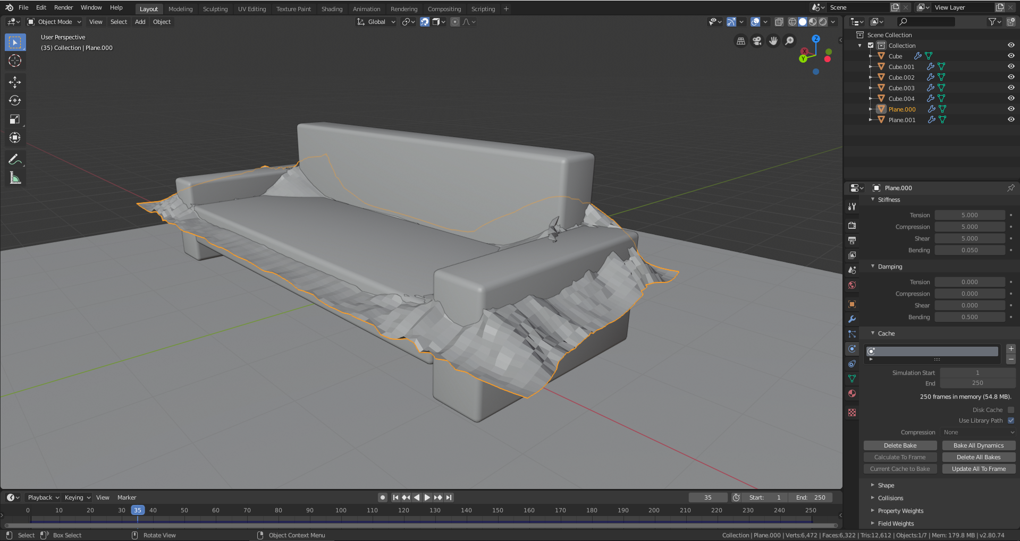Screen dimensions: 1020x541
Task: Activate the Rotate tool
Action: pos(15,100)
